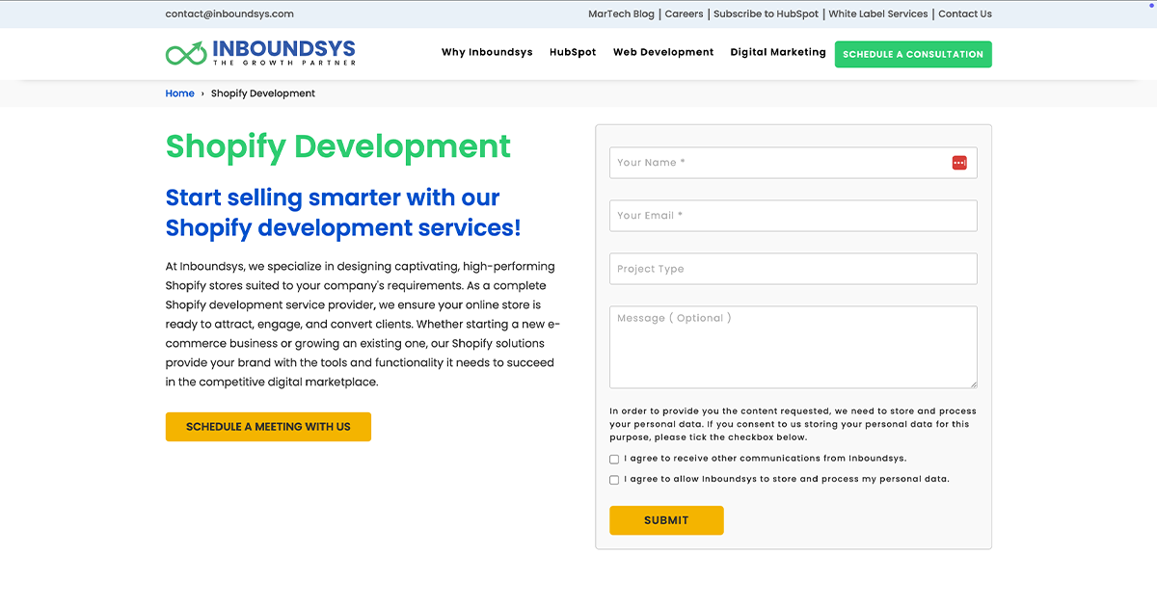Open the HubSpot menu item
The height and width of the screenshot is (607, 1157).
pos(573,53)
